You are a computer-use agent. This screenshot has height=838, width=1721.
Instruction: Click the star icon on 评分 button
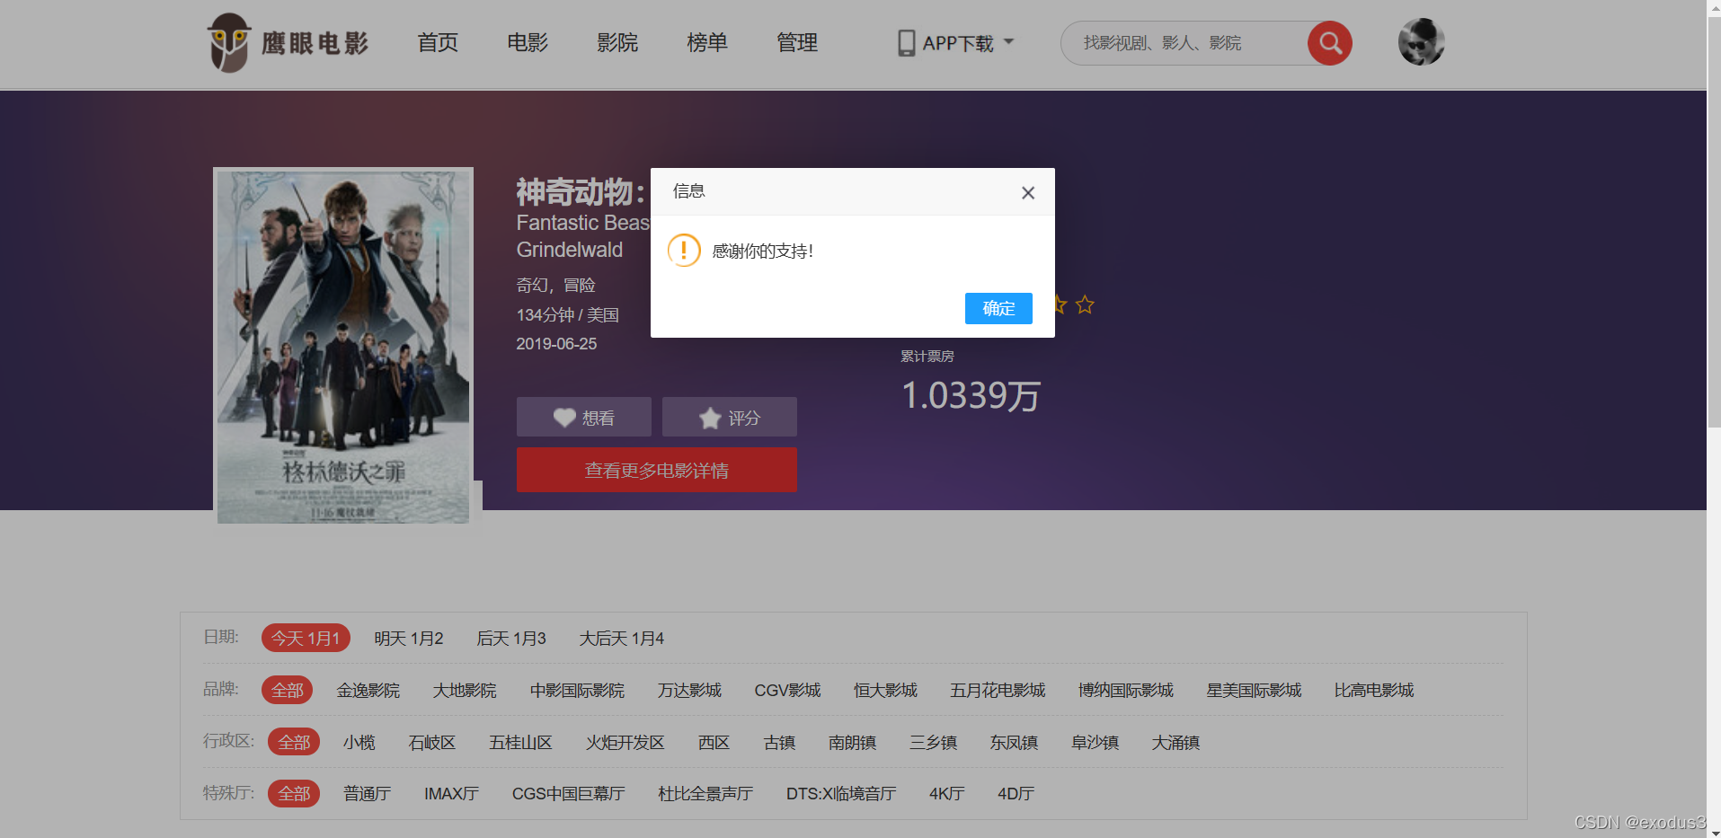[709, 417]
